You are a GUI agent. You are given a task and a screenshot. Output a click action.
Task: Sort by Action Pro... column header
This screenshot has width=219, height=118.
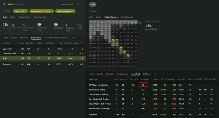[x=69, y=43]
